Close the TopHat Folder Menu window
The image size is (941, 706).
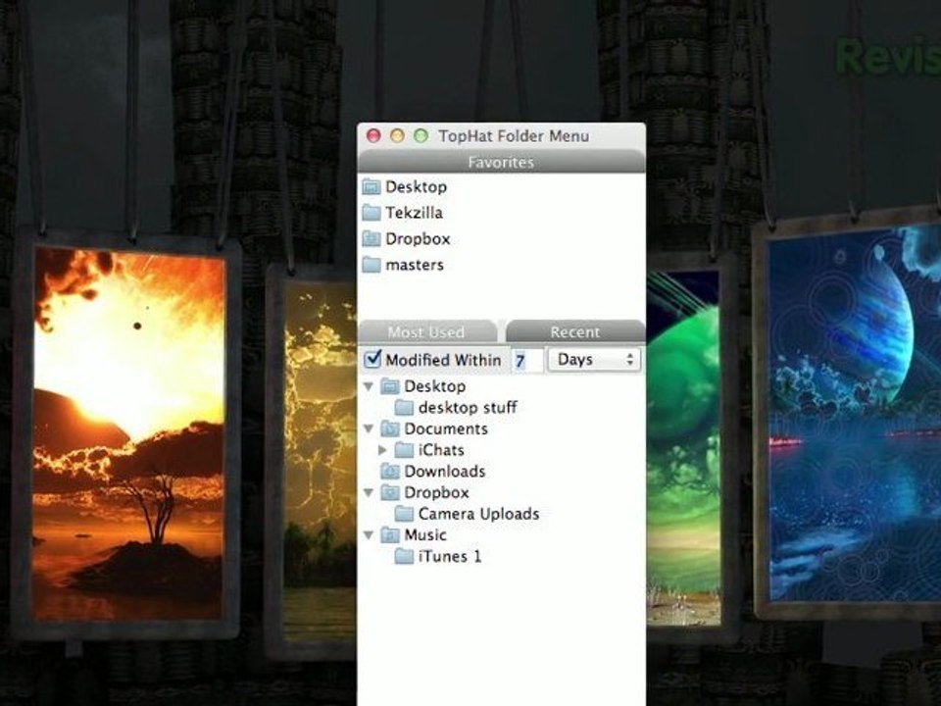tap(373, 135)
